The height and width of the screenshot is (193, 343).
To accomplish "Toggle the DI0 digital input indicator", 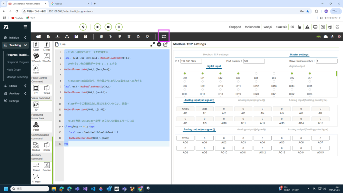I will click(185, 73).
